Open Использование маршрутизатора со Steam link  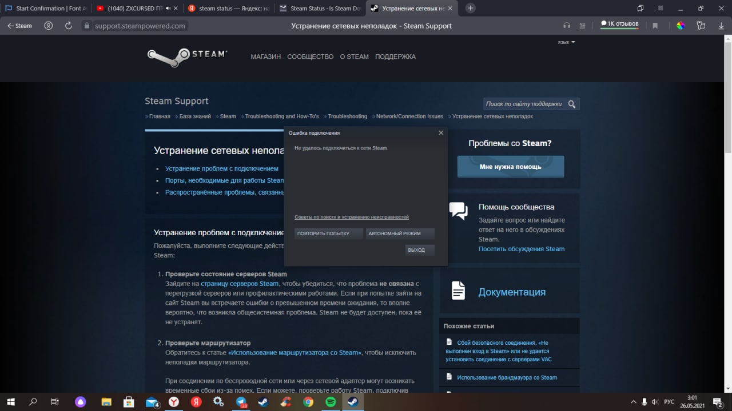pos(295,353)
